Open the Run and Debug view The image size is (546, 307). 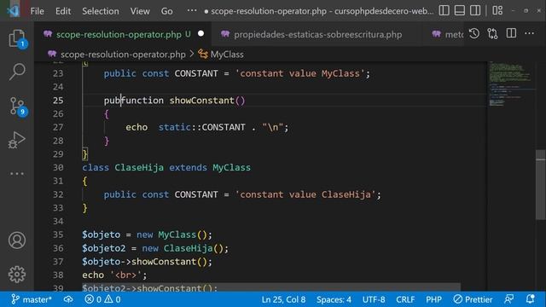17,140
